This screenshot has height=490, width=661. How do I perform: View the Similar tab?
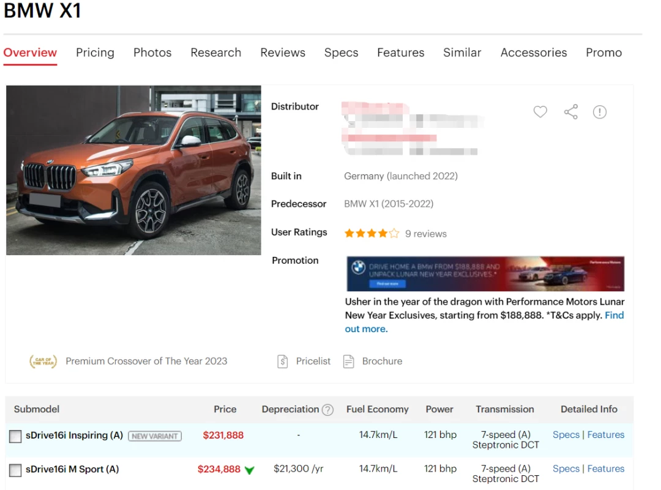(x=462, y=53)
